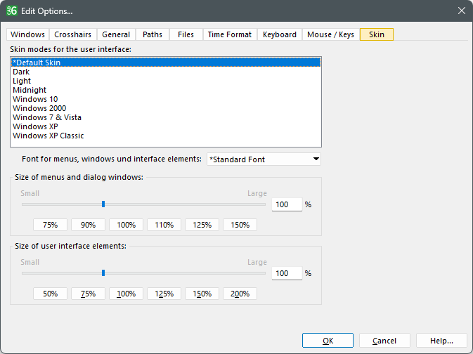
Task: Pick the Windows XP Classic skin
Action: click(x=48, y=136)
